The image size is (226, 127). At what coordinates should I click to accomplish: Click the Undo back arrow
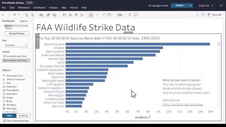click(3, 15)
